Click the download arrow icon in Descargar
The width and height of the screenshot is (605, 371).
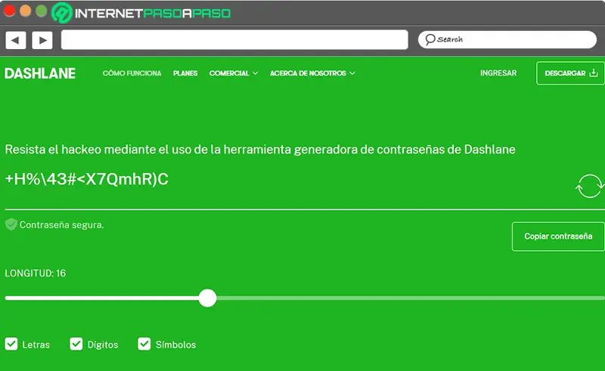[x=594, y=73]
